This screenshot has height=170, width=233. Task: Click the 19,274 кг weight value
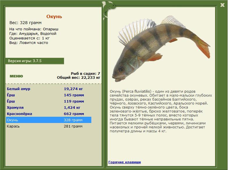click(x=73, y=88)
